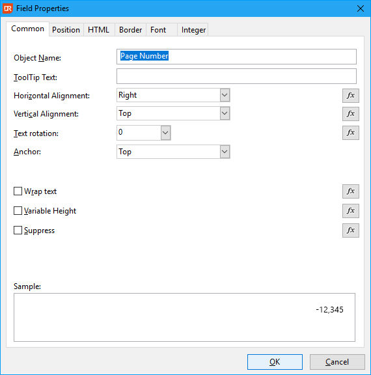Viewport: 371px width, 375px height.
Task: Click the Cancel button
Action: pyautogui.click(x=337, y=362)
